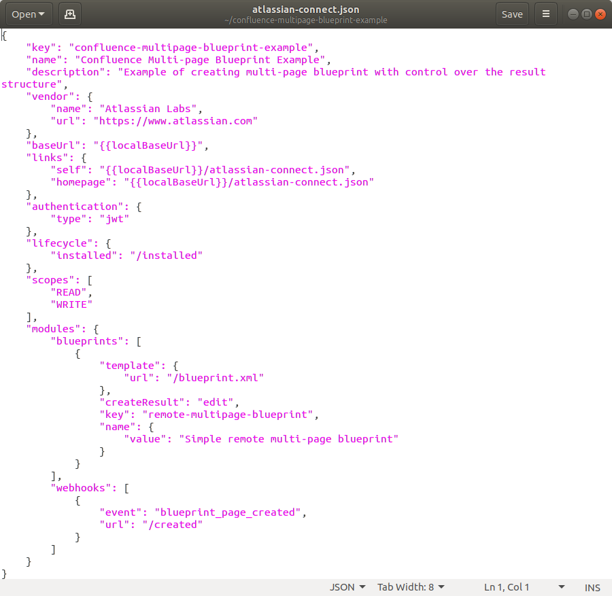Close the gedit window

click(600, 14)
